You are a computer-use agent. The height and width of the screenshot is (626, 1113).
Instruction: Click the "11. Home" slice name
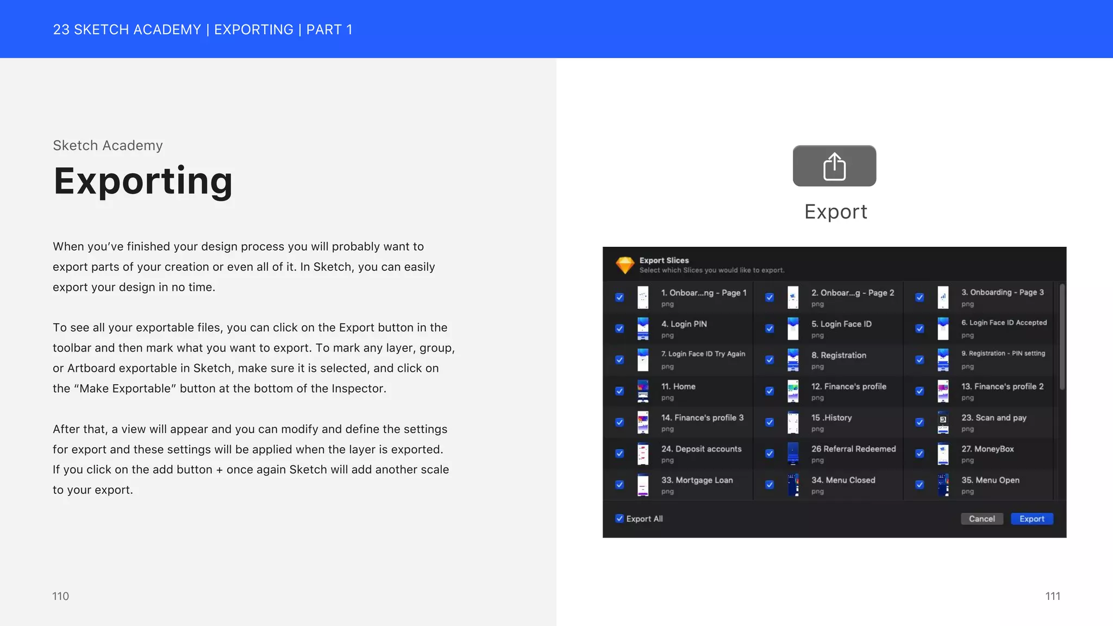click(678, 386)
